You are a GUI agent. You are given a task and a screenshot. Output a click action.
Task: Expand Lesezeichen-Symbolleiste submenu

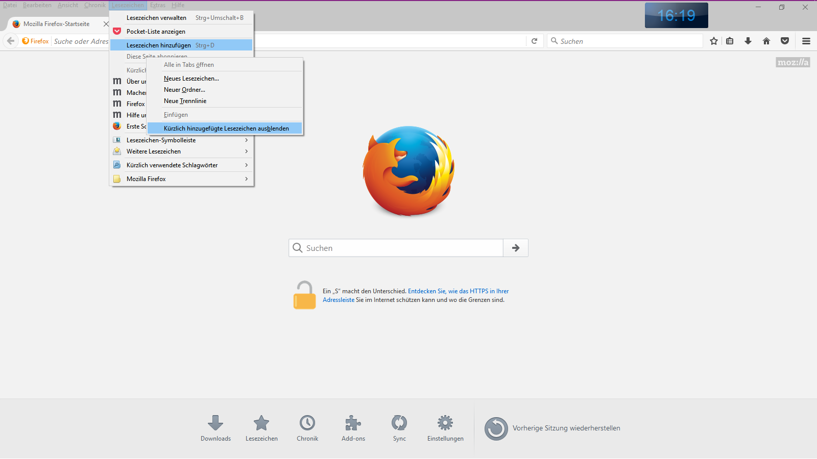coord(181,140)
